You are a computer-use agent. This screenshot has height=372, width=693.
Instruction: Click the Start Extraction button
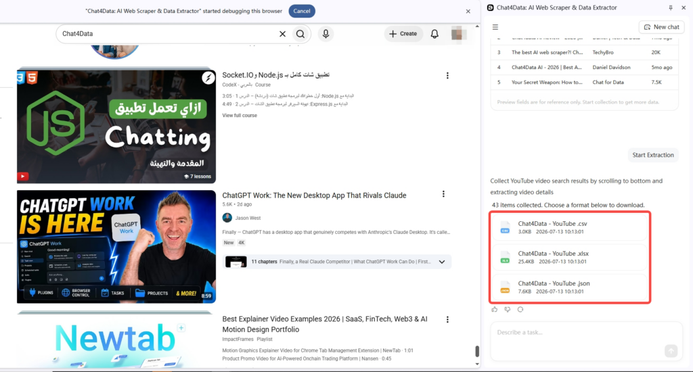pos(653,155)
